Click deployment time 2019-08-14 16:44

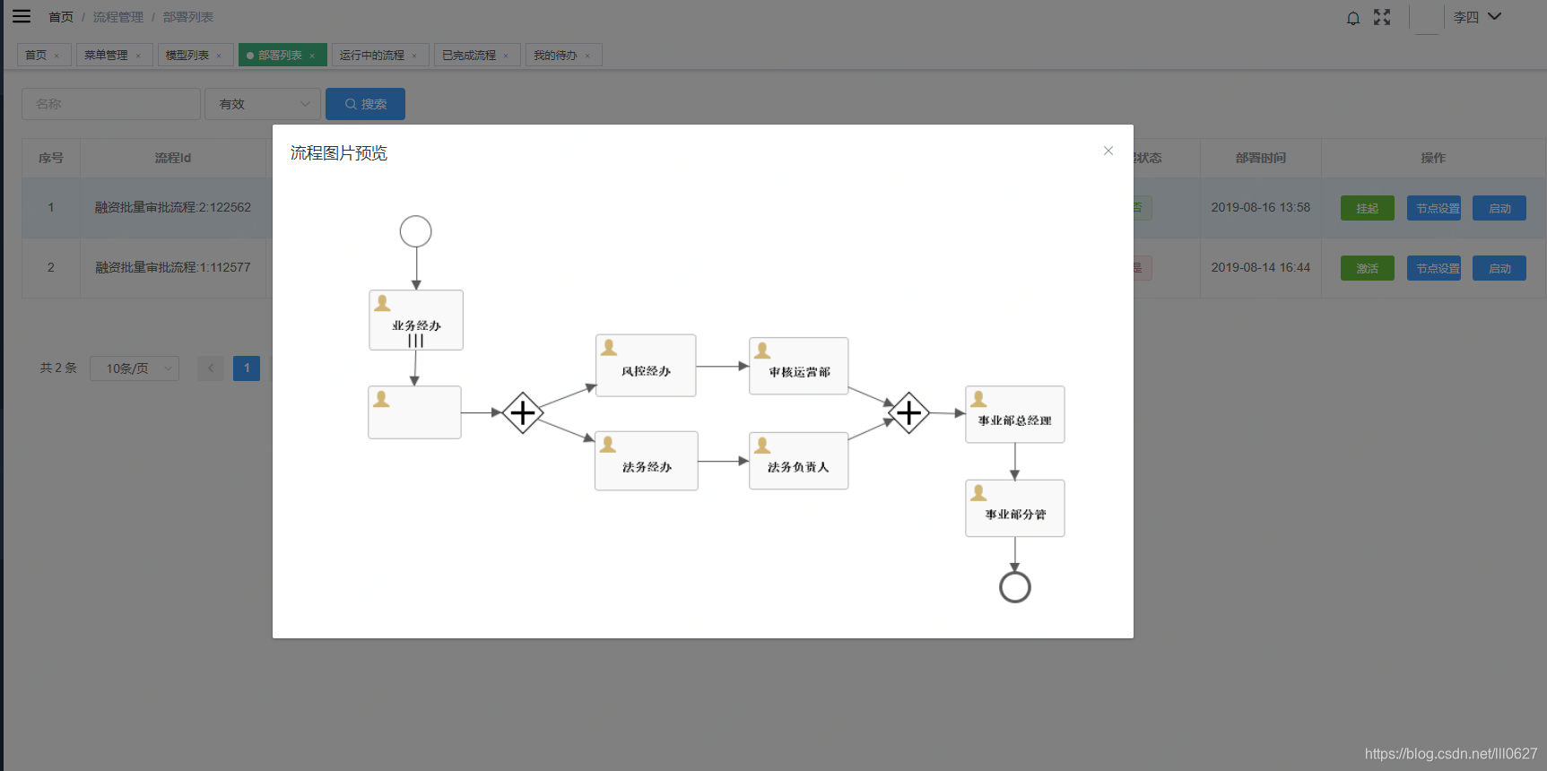(x=1261, y=267)
